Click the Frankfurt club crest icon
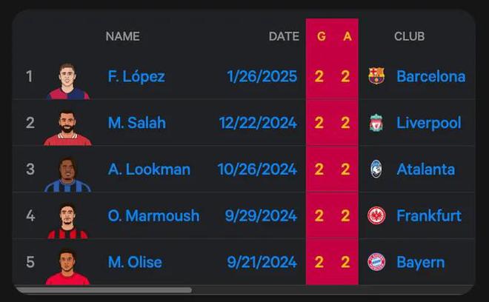The width and height of the screenshot is (489, 302). pyautogui.click(x=376, y=216)
